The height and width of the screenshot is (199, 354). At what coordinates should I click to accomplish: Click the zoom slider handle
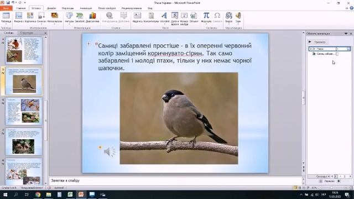click(x=331, y=188)
